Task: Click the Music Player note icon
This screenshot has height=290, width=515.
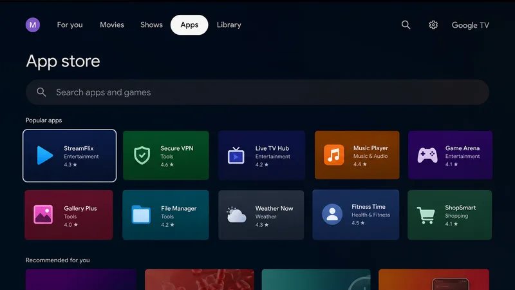Action: tap(333, 155)
